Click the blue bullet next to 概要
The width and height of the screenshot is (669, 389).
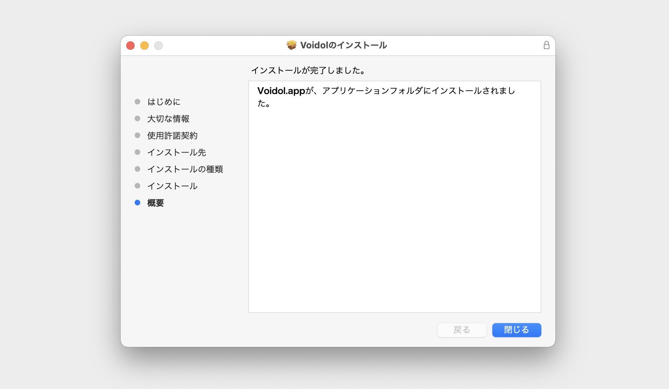[137, 203]
